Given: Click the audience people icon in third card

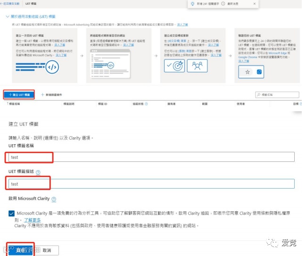Looking at the screenshot, I should tap(197, 66).
